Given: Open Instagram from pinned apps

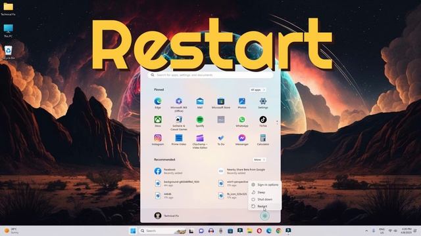Looking at the screenshot, I should [158, 140].
